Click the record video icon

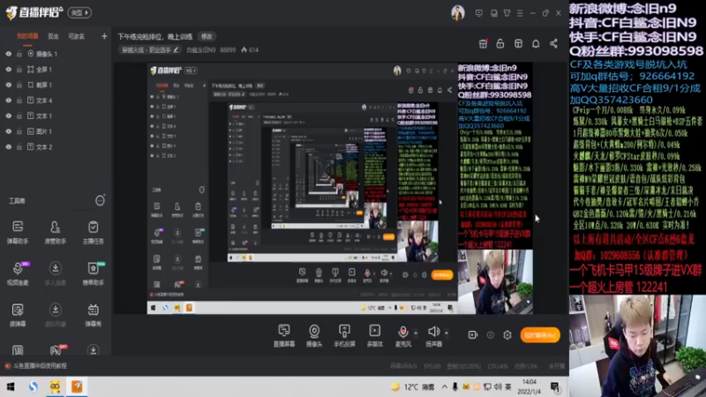[472, 335]
